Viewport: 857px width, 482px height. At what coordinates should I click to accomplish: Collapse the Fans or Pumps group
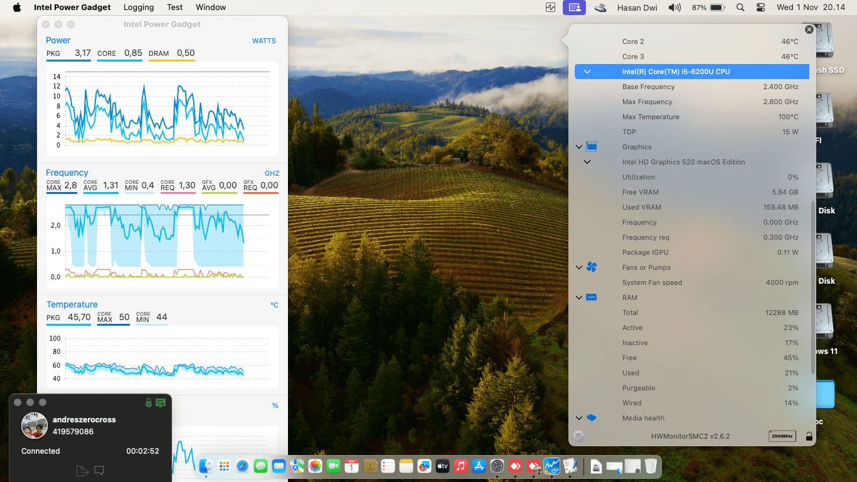579,267
